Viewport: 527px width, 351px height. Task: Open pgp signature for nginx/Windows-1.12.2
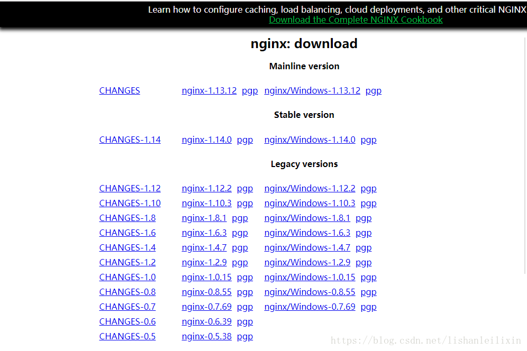pos(368,188)
